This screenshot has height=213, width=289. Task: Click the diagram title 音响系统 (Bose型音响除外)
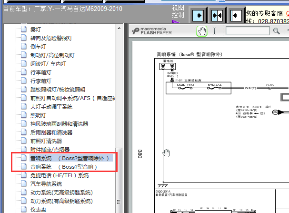(189, 54)
